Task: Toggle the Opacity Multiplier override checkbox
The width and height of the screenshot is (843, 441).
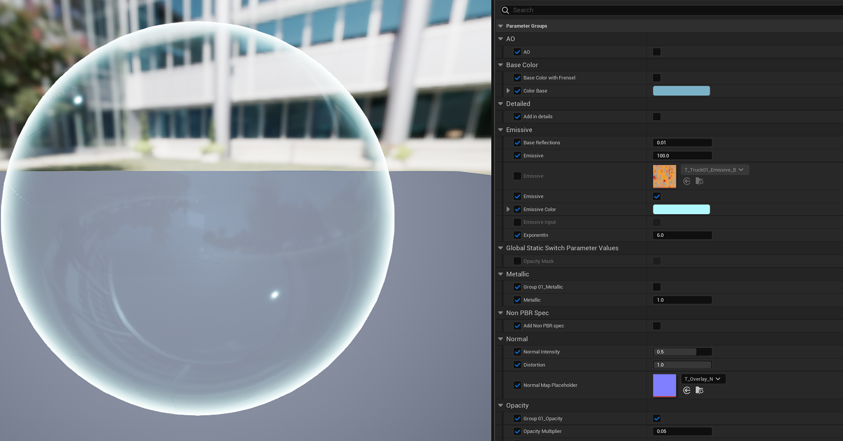Action: (517, 431)
